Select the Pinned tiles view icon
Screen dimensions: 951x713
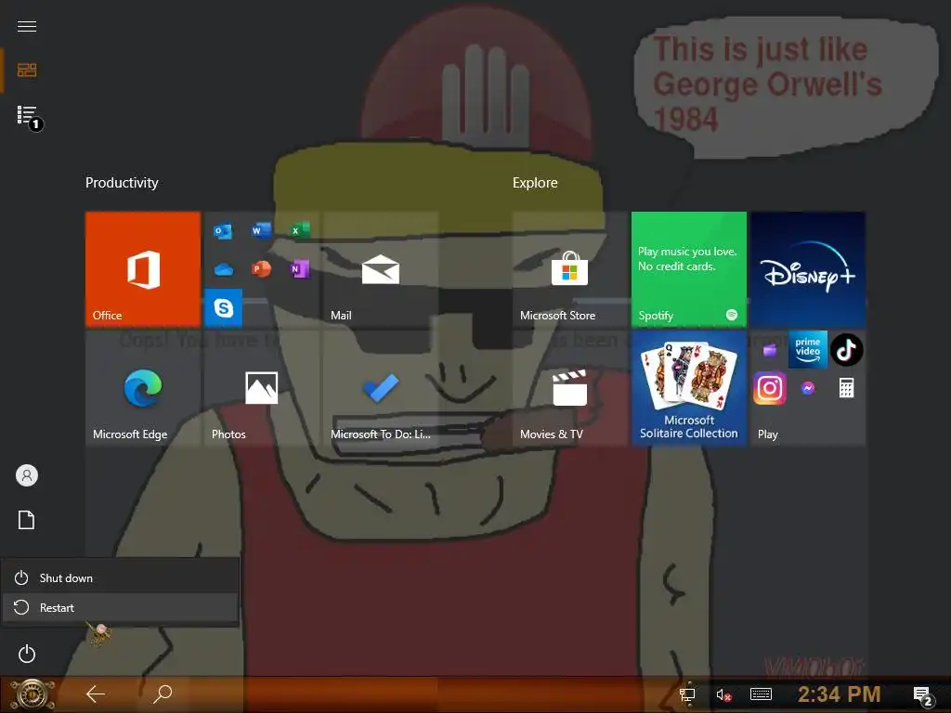27,71
